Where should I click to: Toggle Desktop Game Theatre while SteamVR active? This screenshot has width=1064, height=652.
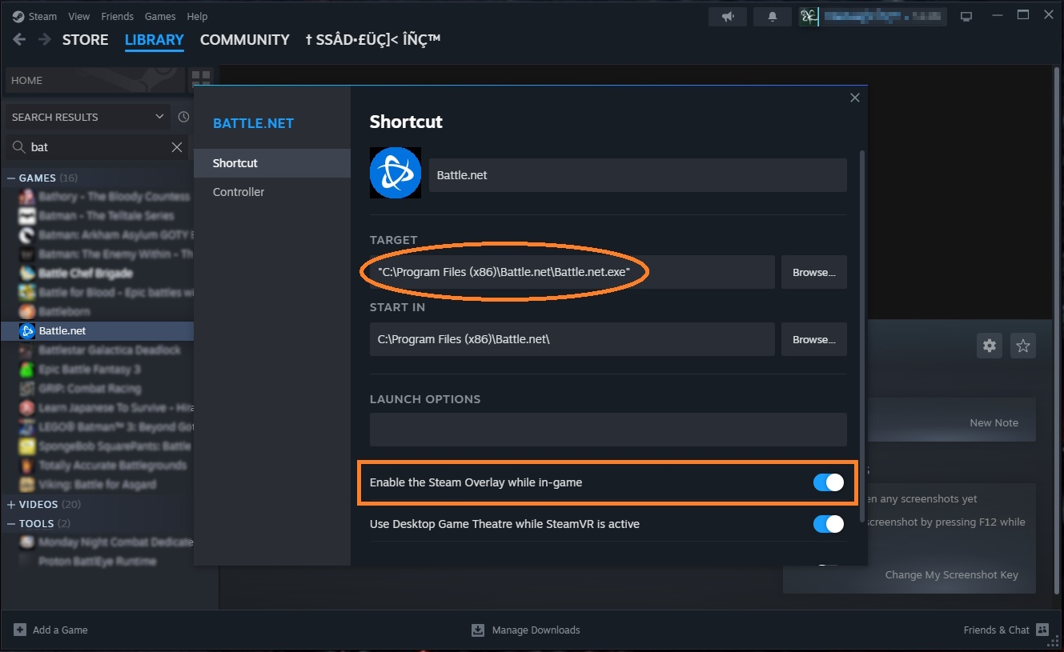point(828,524)
